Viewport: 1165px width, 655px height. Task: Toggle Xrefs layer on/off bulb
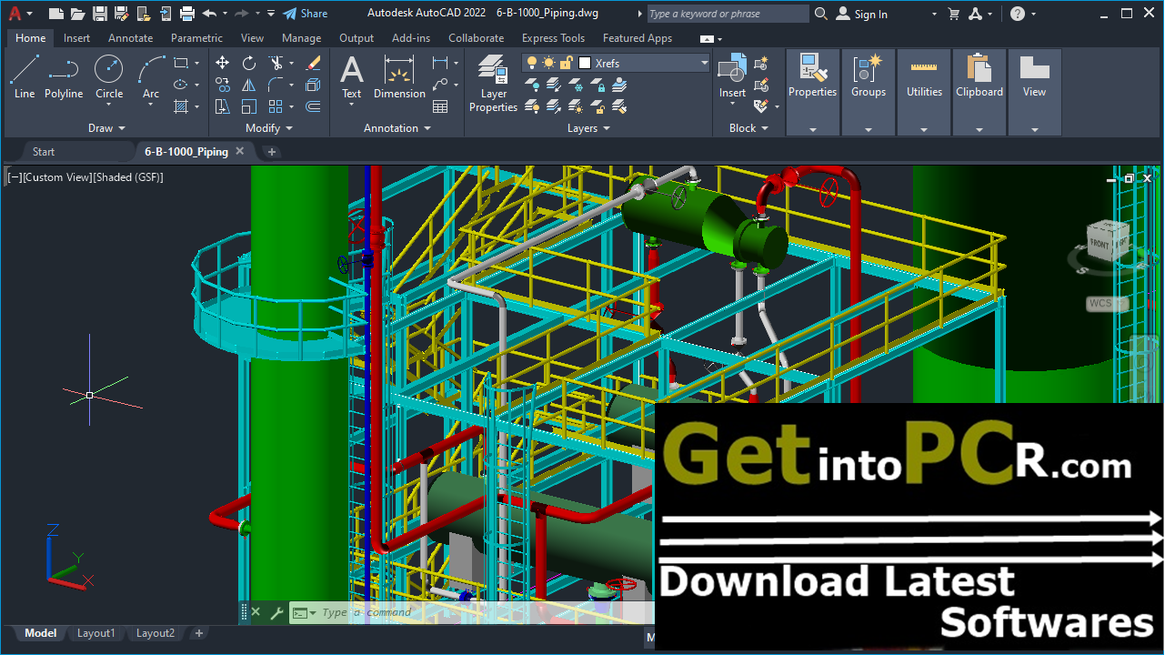point(532,63)
